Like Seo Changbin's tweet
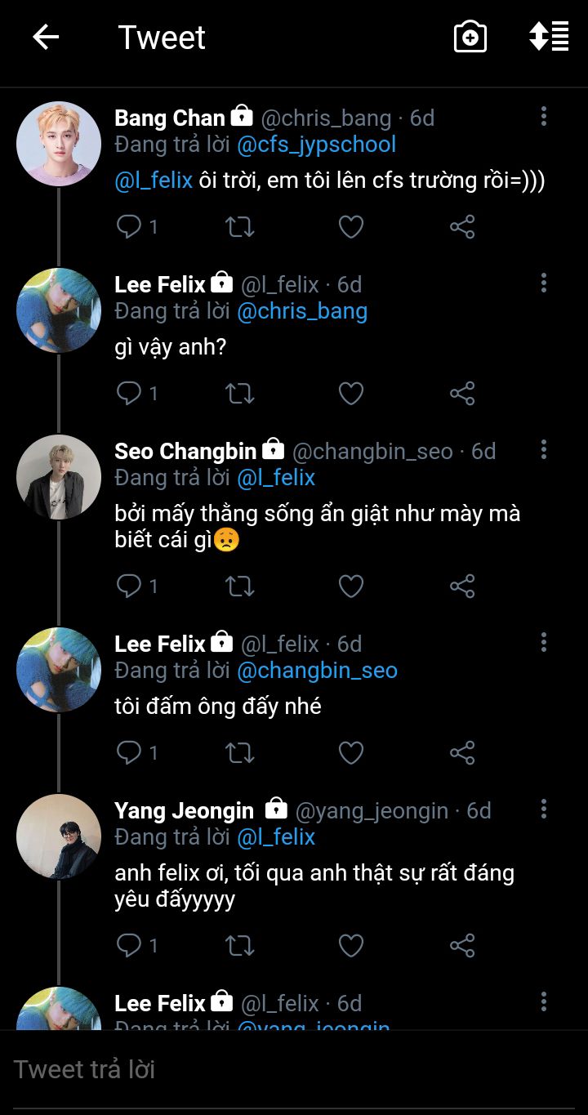The width and height of the screenshot is (588, 1115). [x=351, y=586]
